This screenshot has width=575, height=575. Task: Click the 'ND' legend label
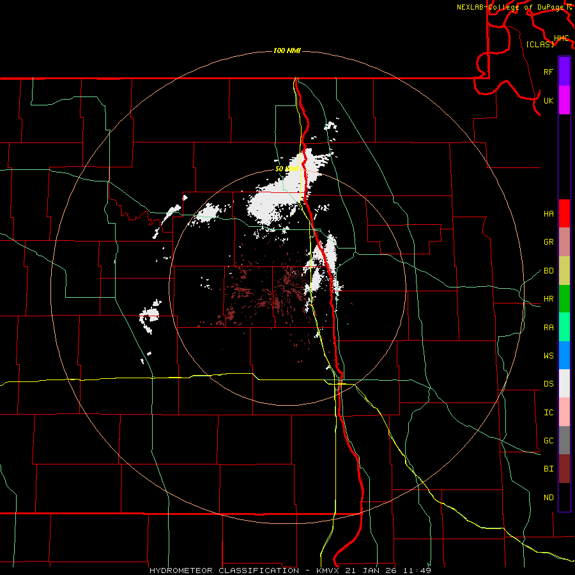coord(549,498)
